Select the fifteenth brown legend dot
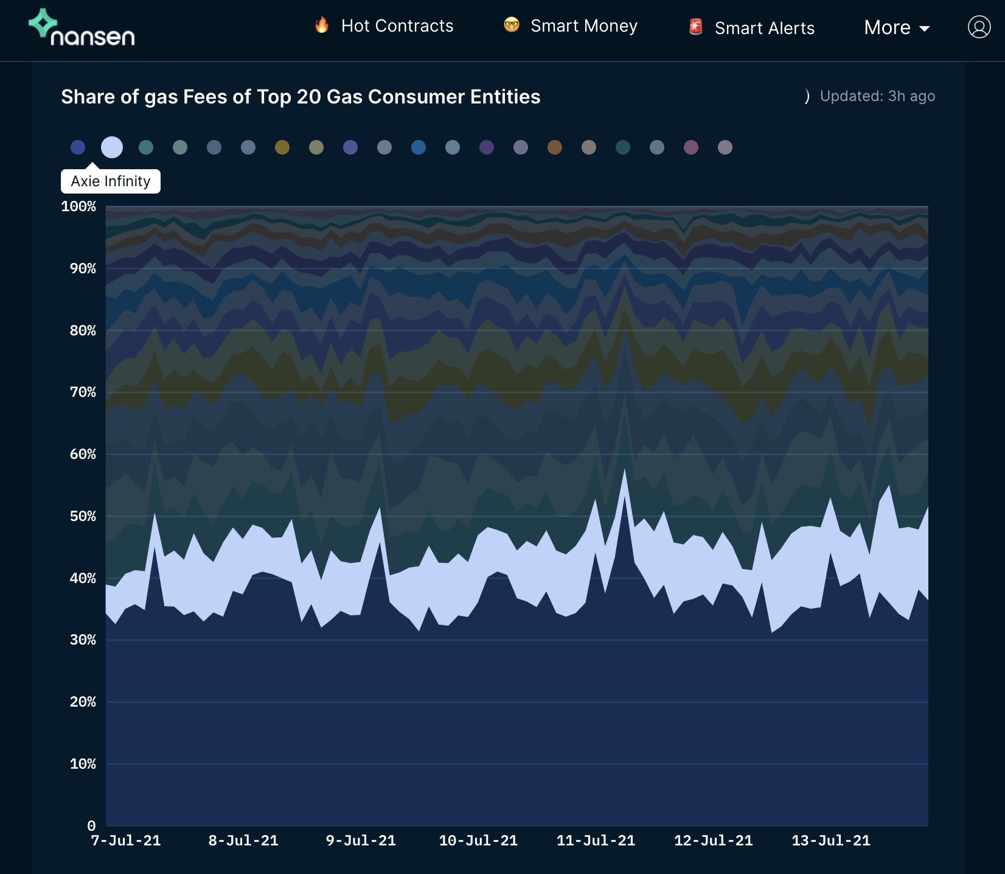 point(555,147)
